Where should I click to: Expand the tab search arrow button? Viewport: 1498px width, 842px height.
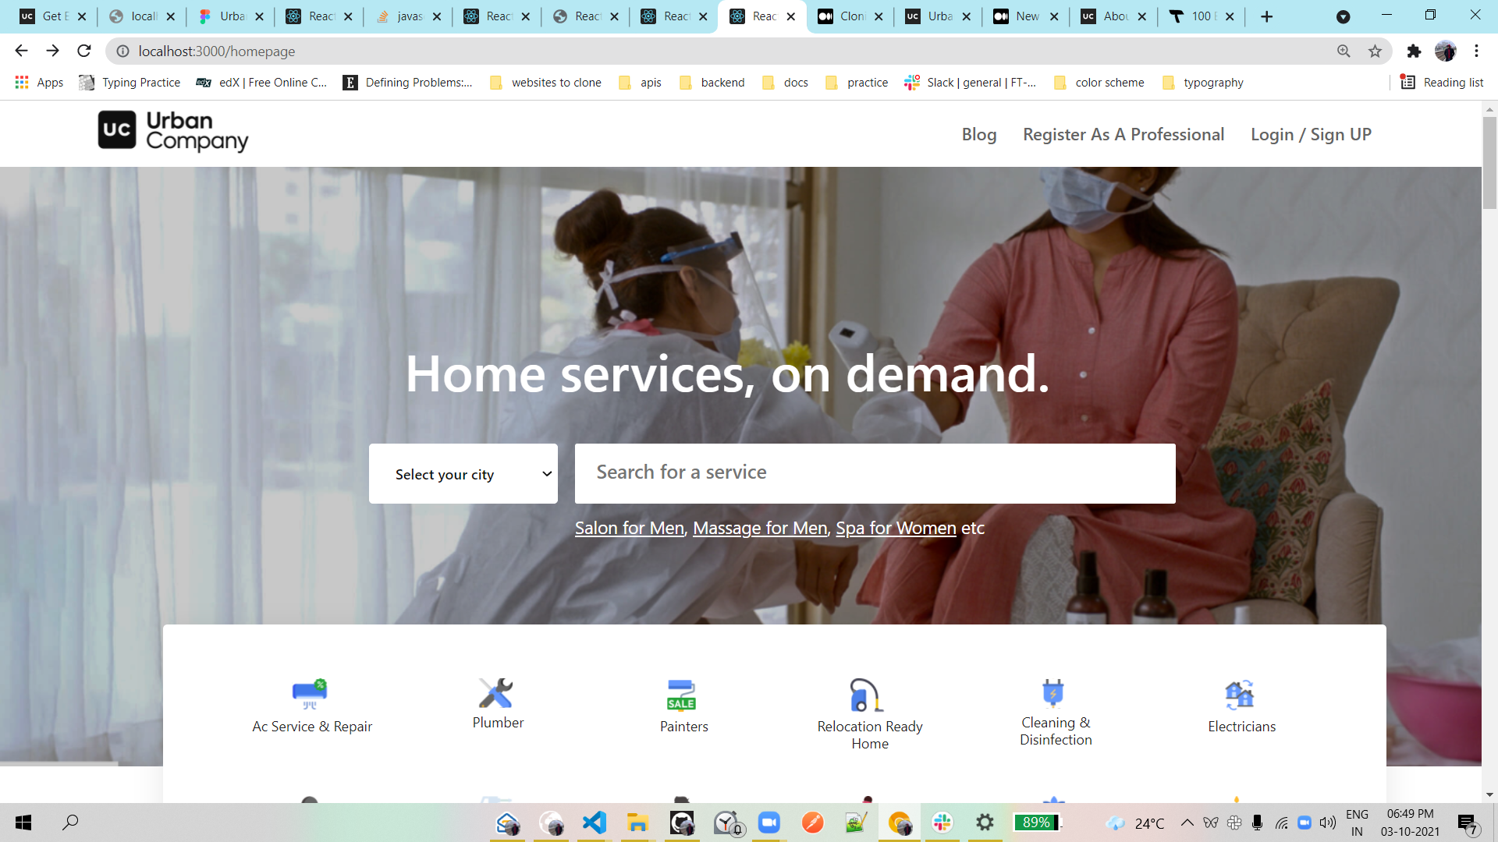1343,16
